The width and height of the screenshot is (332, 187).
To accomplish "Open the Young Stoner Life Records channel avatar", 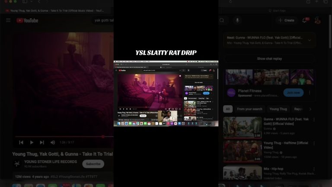I will click(x=17, y=164).
